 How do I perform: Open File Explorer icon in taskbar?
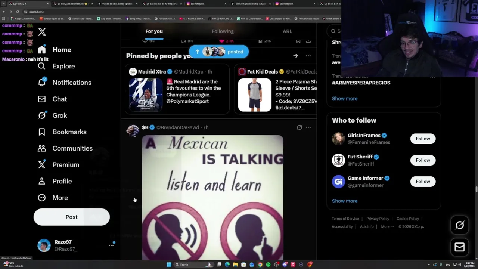click(235, 265)
